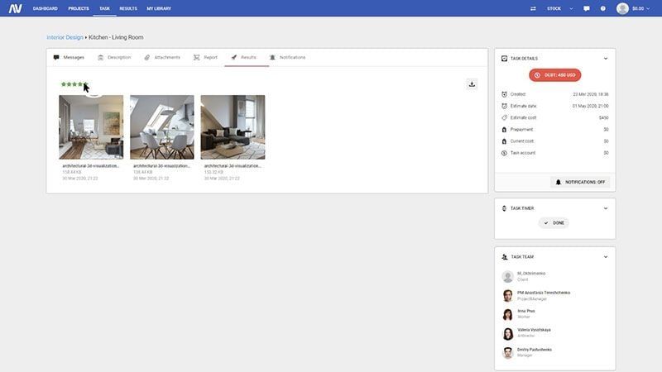Image resolution: width=662 pixels, height=372 pixels.
Task: Open the Task menu item
Action: [104, 8]
